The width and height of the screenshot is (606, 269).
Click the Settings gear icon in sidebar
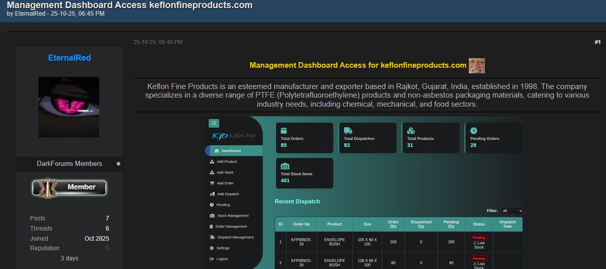(x=212, y=248)
